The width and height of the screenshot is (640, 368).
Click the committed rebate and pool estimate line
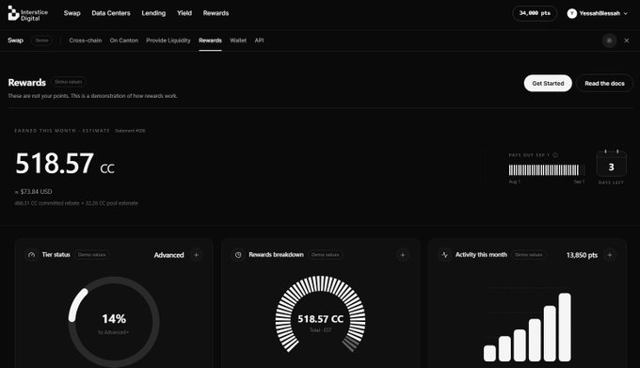(76, 203)
